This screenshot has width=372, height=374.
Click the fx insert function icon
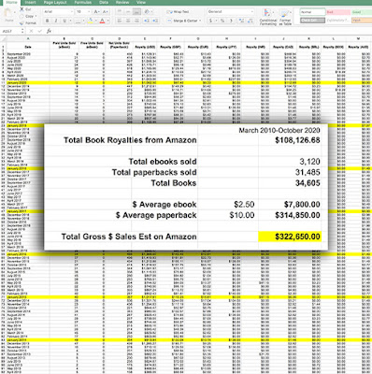tap(49, 31)
